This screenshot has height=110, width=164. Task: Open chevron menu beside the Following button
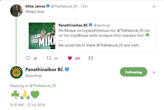click(x=154, y=72)
